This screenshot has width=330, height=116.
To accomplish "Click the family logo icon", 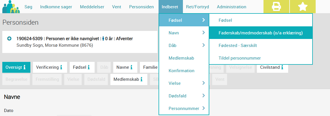I will (x=11, y=7).
